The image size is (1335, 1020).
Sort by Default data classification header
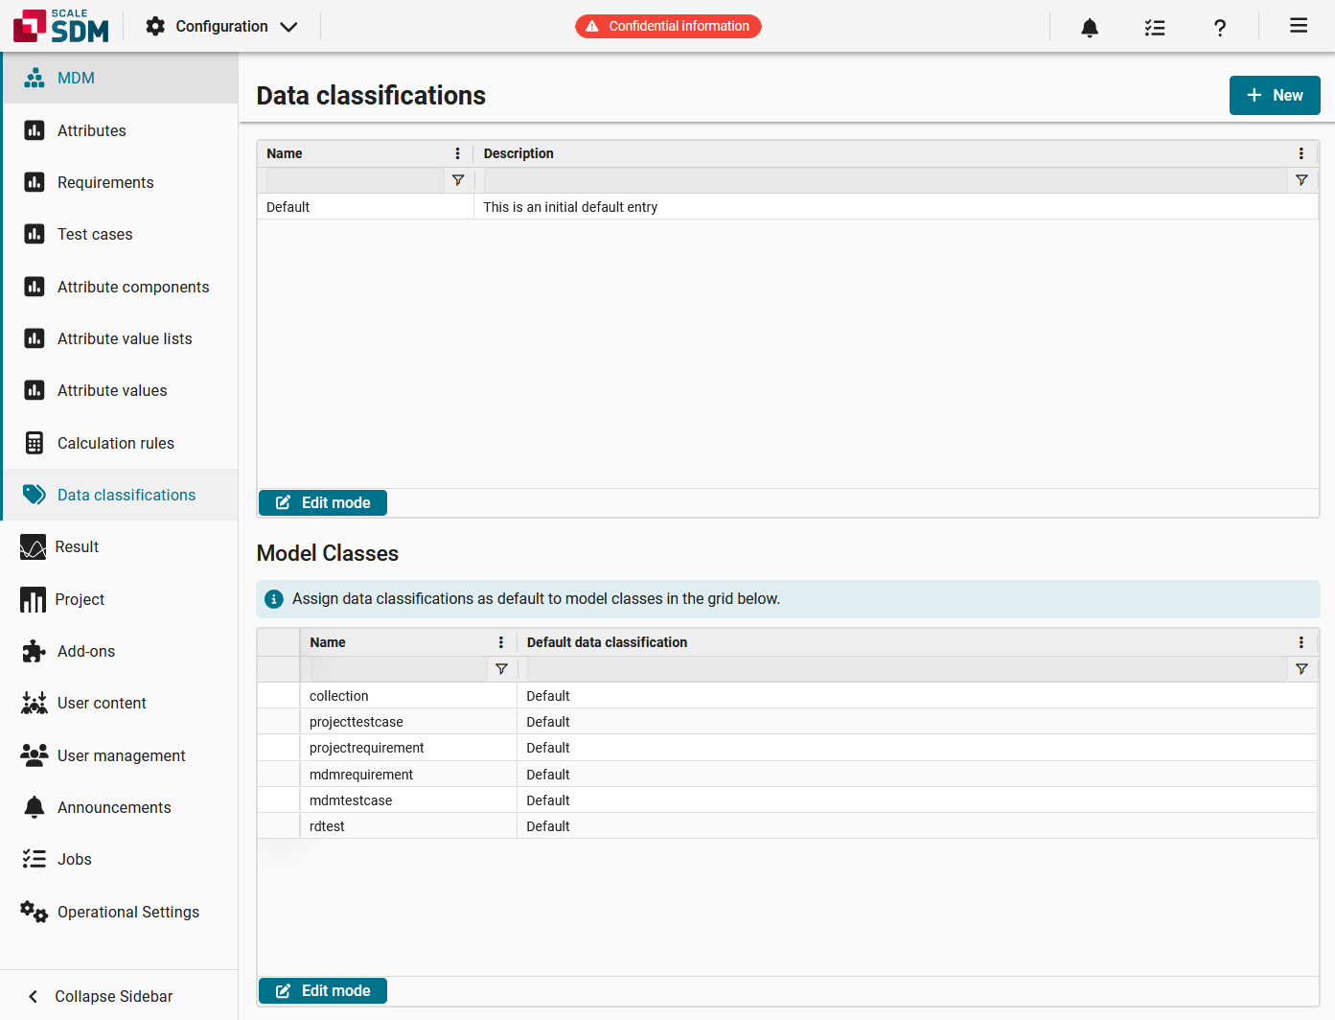pyautogui.click(x=607, y=642)
